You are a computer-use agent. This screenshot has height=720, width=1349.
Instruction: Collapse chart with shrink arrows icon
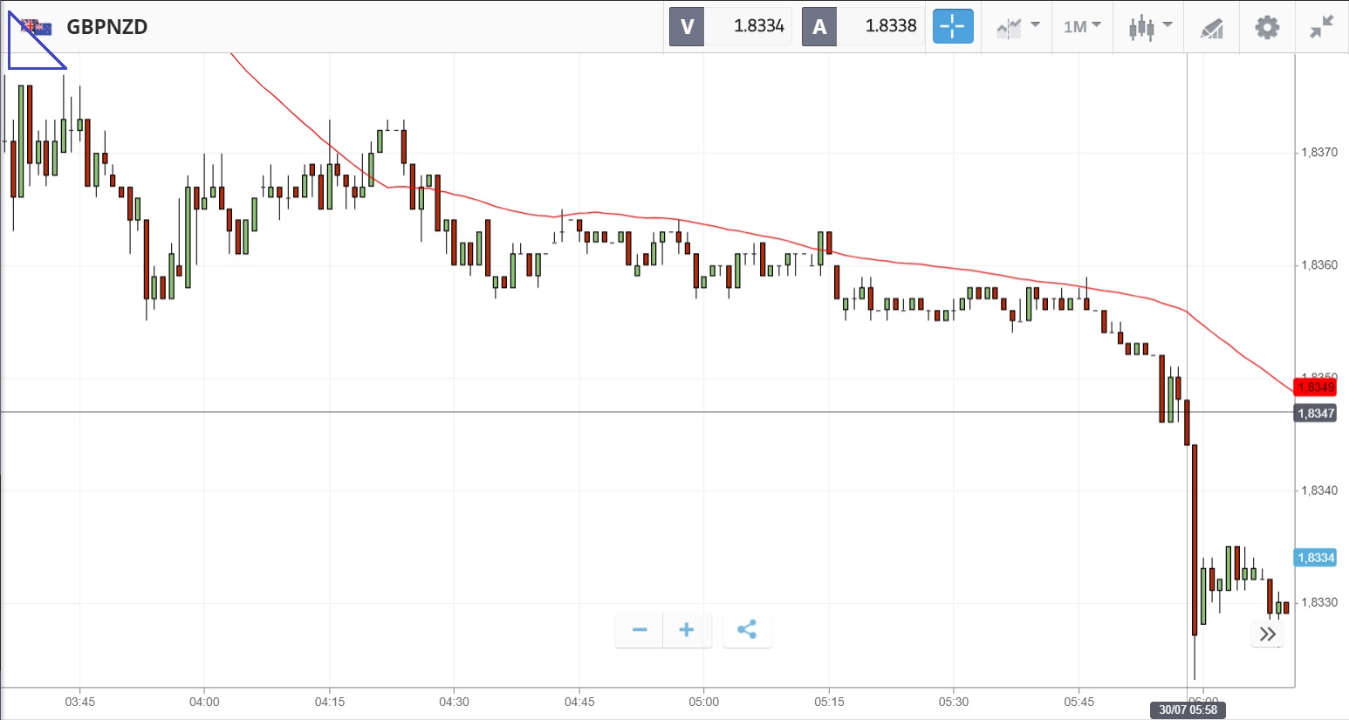(1322, 26)
